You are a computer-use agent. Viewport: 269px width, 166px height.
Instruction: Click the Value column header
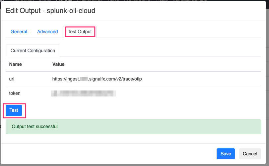pyautogui.click(x=58, y=64)
